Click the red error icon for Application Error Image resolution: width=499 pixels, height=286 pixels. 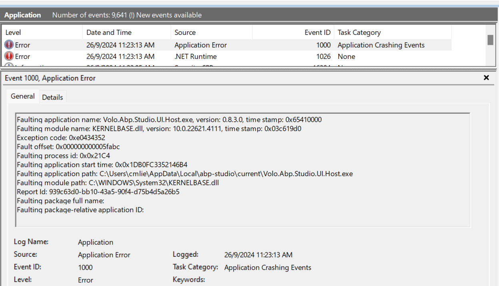pos(9,45)
